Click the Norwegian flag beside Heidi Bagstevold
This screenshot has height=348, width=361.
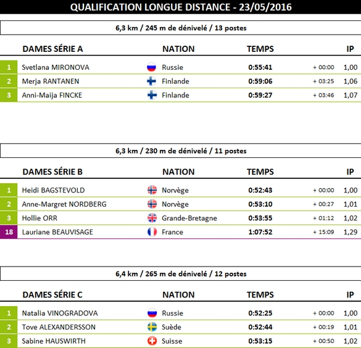152,190
